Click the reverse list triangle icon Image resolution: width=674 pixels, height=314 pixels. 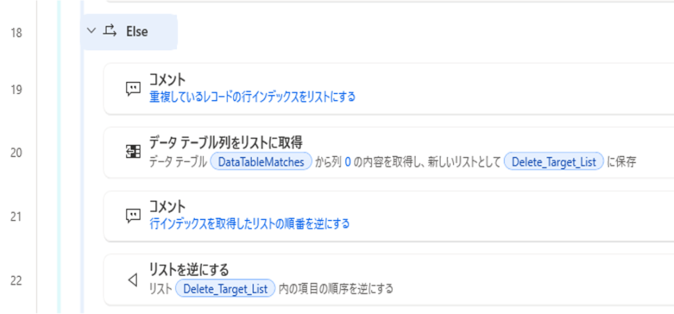pyautogui.click(x=132, y=280)
